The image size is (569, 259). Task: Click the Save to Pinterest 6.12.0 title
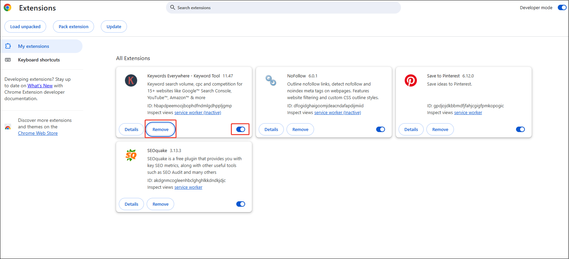click(x=450, y=76)
